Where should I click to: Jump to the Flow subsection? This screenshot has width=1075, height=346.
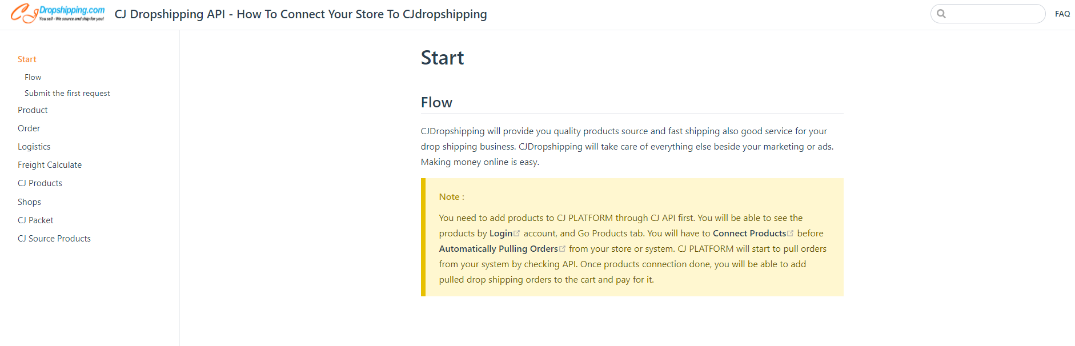33,77
